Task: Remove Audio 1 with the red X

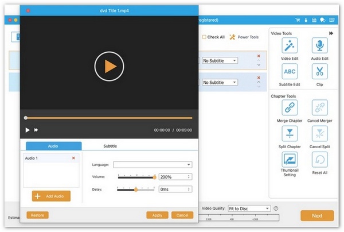Action: [x=73, y=158]
